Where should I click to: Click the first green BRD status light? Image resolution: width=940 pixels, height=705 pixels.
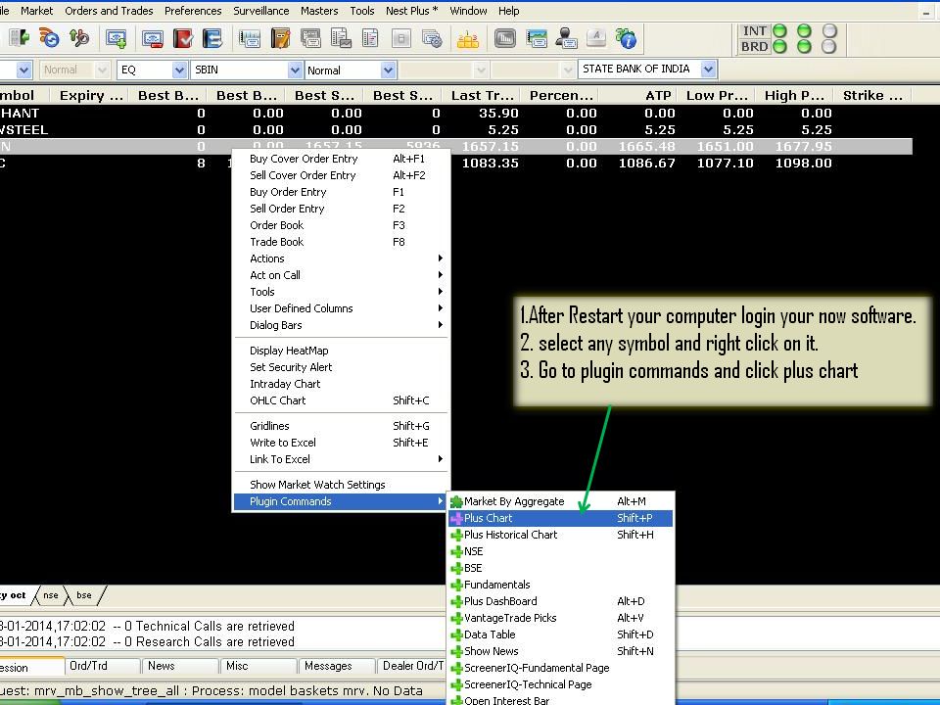point(780,46)
